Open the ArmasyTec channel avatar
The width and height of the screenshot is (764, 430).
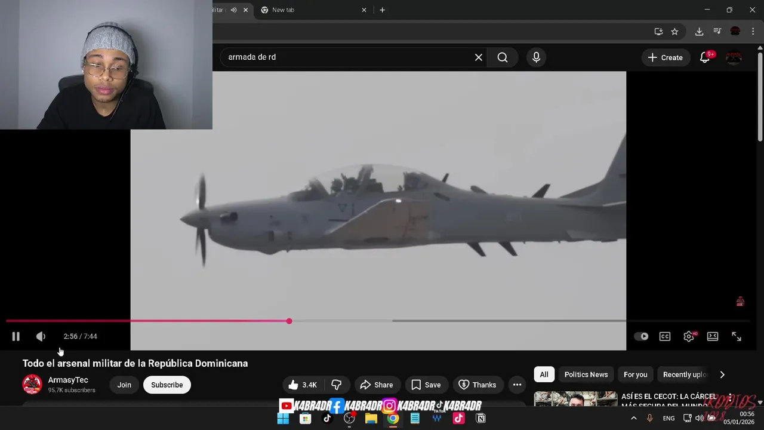[32, 384]
